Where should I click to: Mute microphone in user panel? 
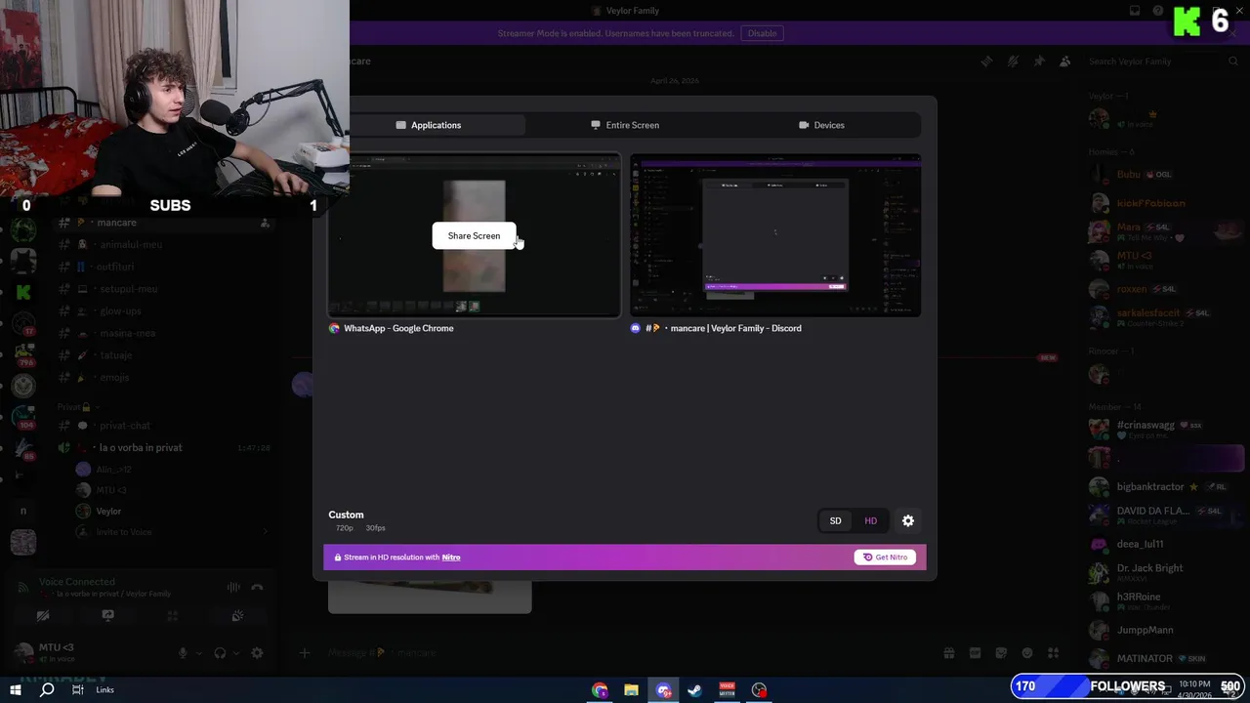click(183, 653)
